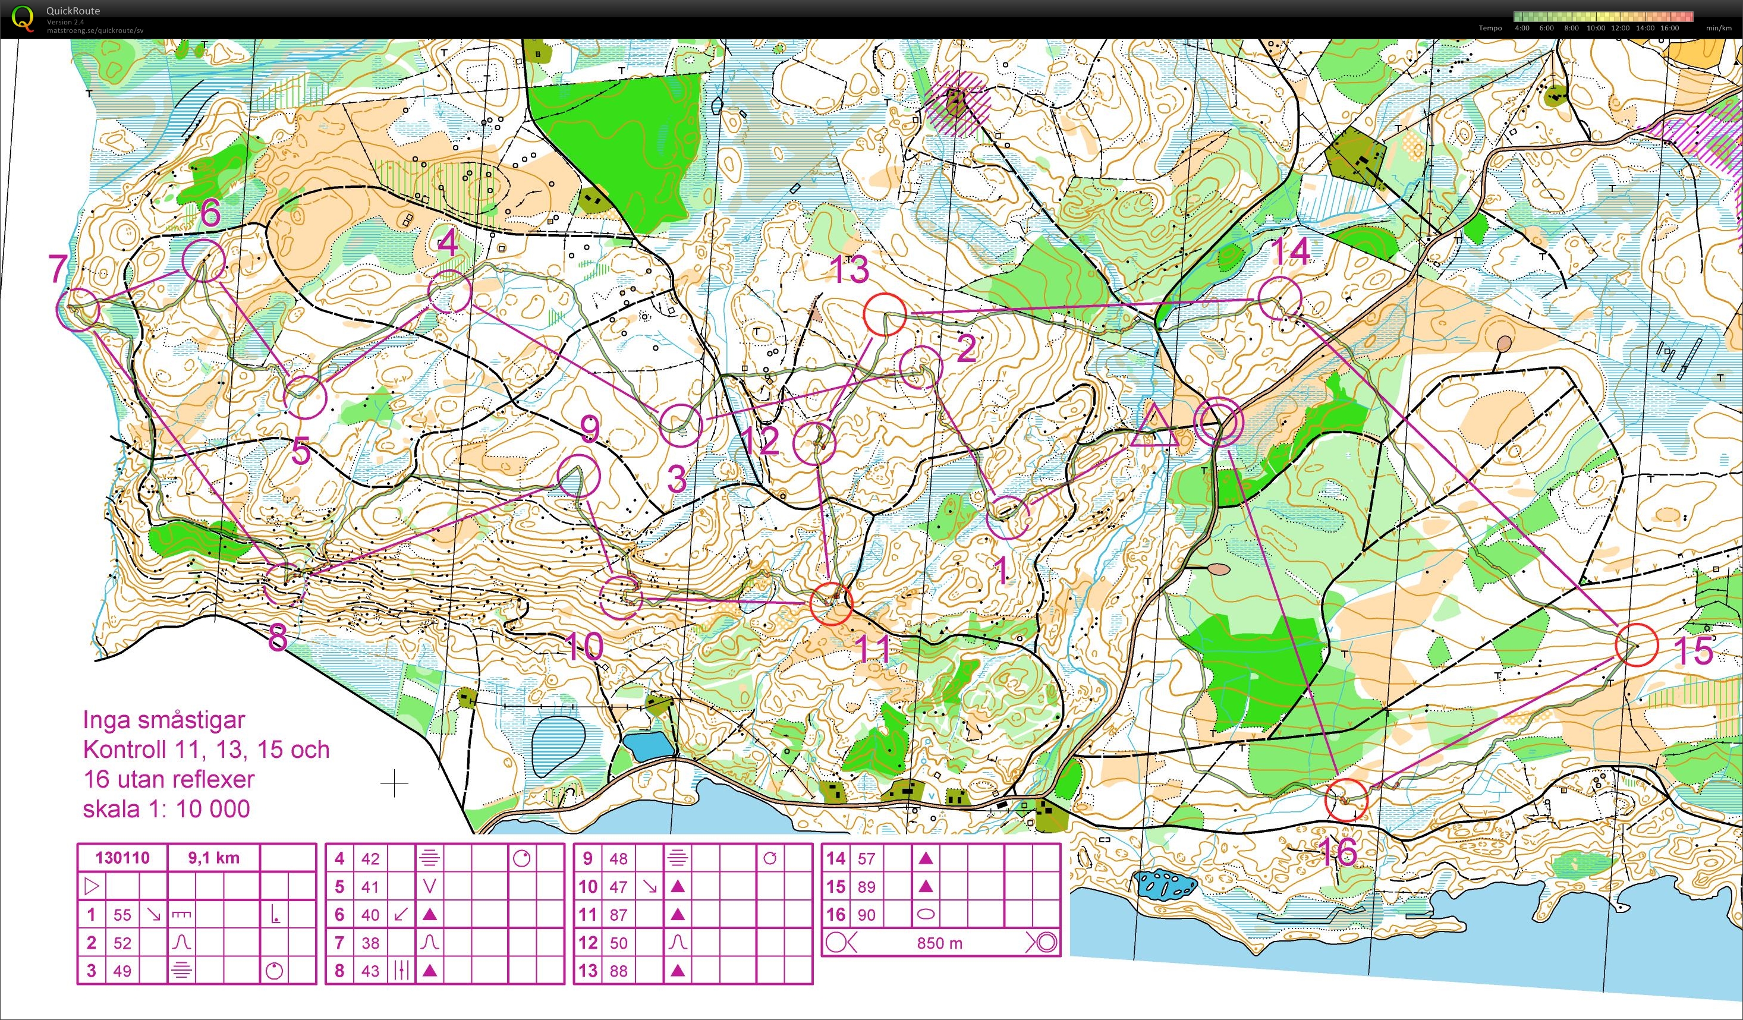Click control code 87 cell
Screen dimensions: 1743x1020
coord(619,914)
